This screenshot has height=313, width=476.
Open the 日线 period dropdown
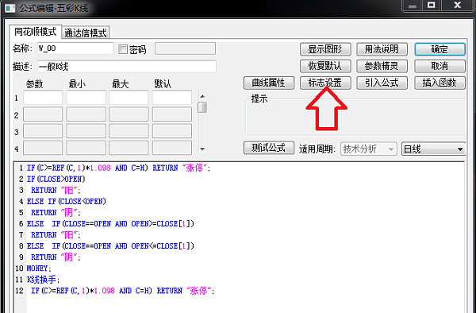pyautogui.click(x=433, y=149)
